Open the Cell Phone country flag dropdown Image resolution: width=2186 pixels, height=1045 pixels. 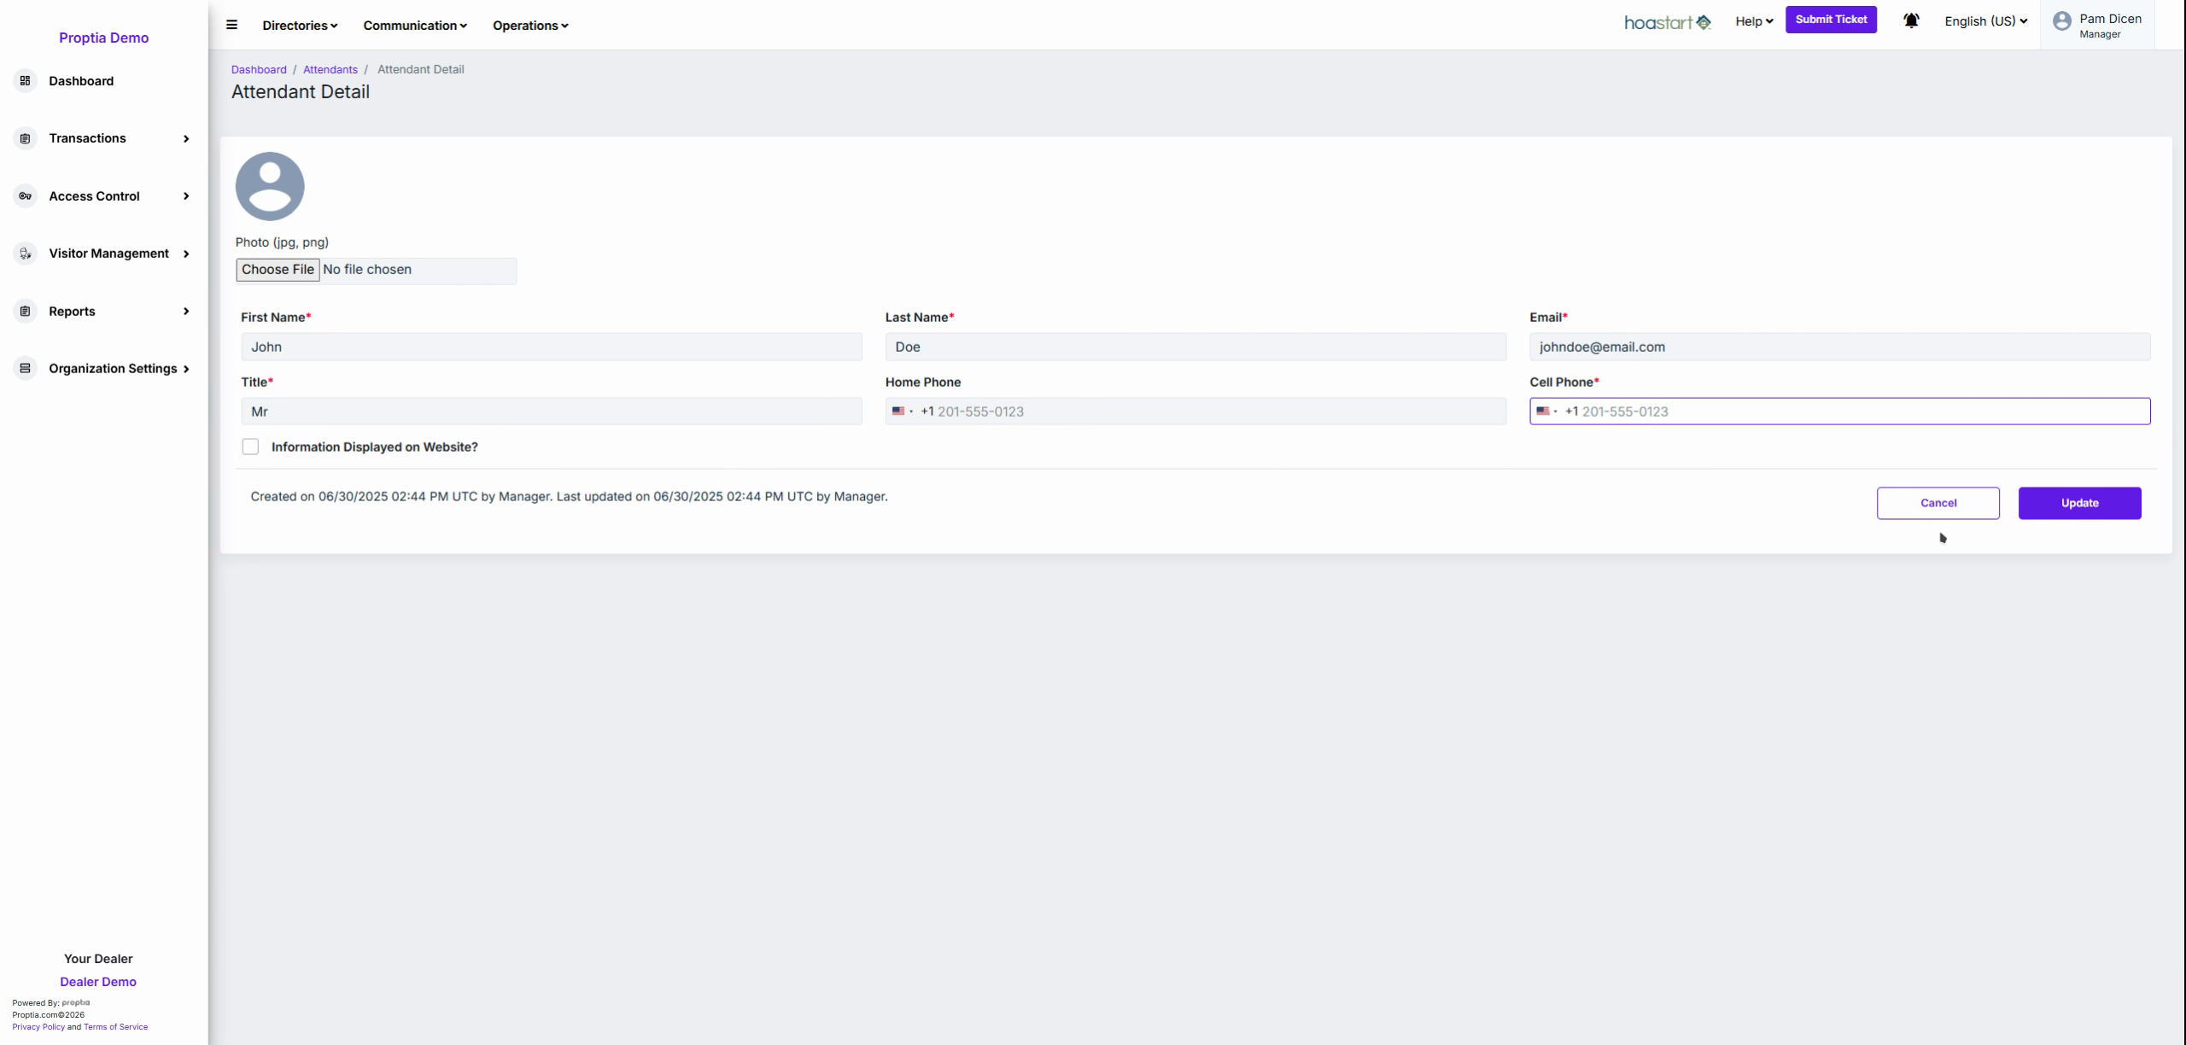(x=1547, y=412)
